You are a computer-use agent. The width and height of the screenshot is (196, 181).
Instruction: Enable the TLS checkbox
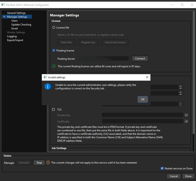pyautogui.click(x=53, y=109)
